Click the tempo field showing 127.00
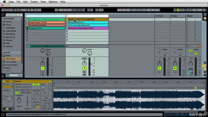 click(10, 10)
